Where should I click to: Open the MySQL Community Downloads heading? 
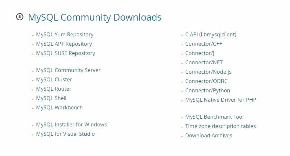point(94,17)
